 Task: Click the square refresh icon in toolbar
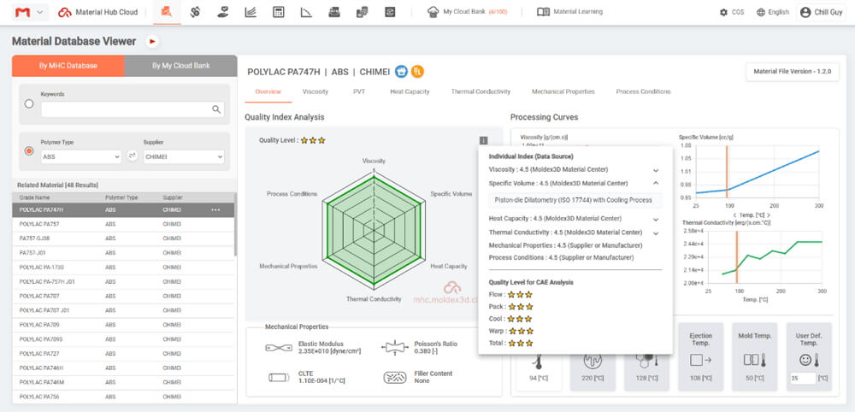pos(390,12)
